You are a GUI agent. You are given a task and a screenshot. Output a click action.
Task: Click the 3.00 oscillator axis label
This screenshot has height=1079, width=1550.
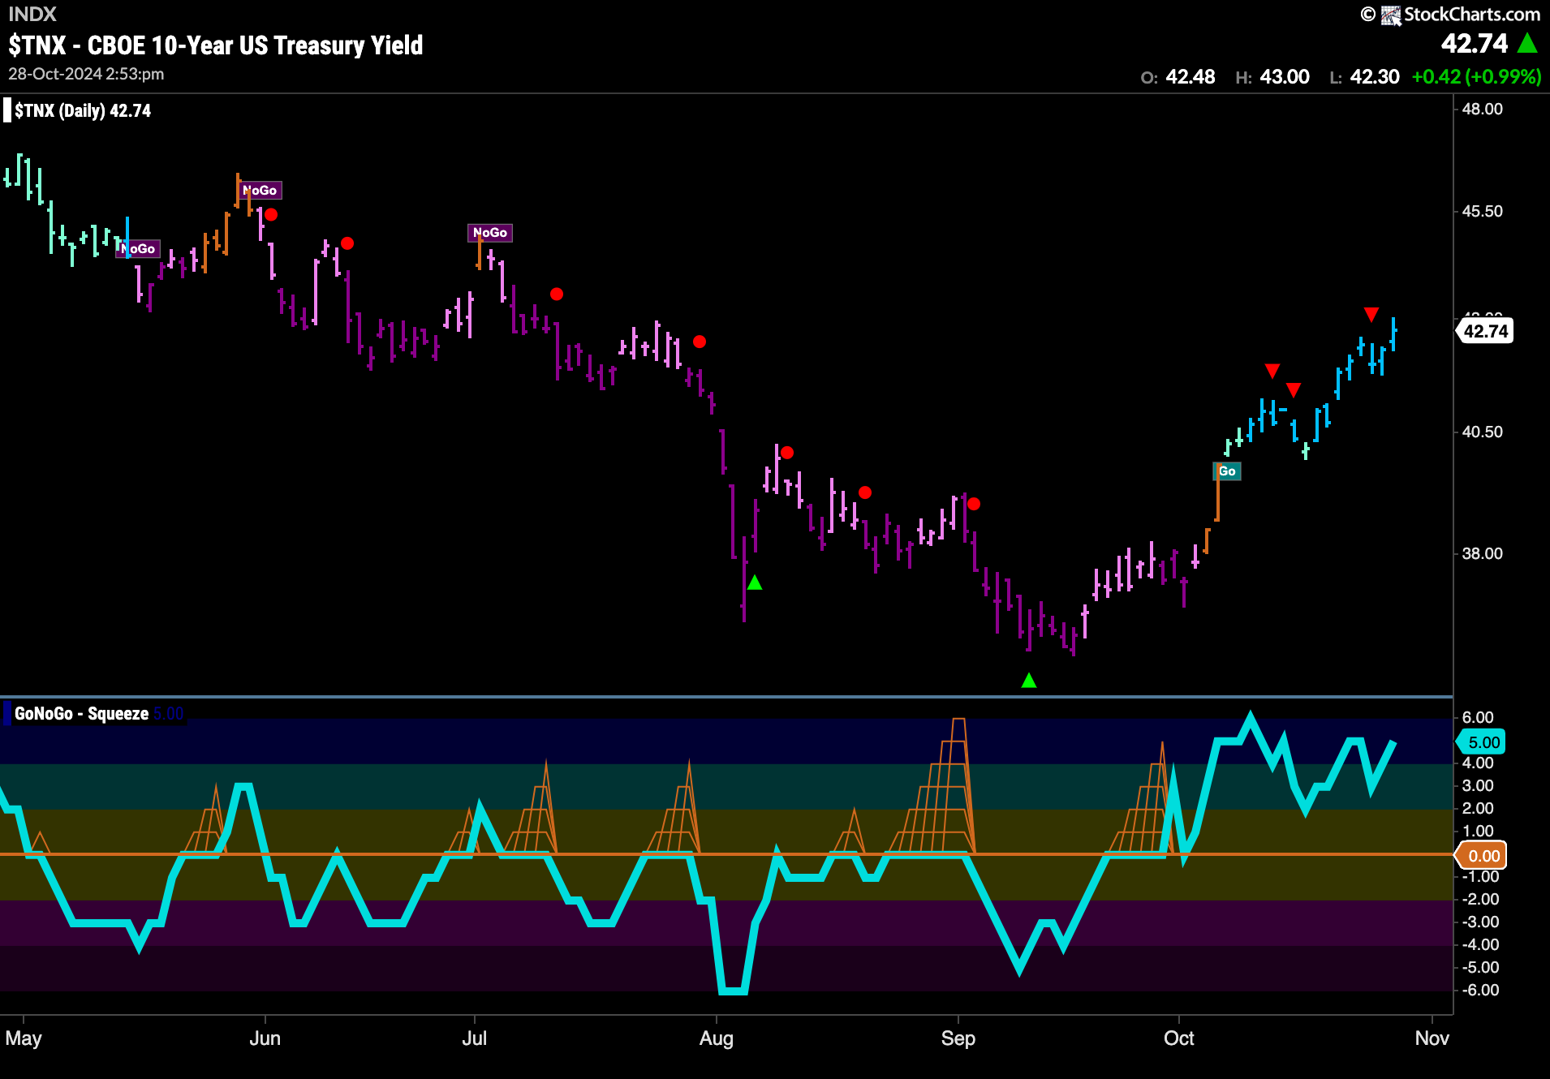[x=1479, y=786]
